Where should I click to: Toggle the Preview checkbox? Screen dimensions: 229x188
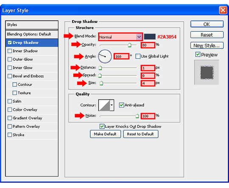[x=198, y=55]
